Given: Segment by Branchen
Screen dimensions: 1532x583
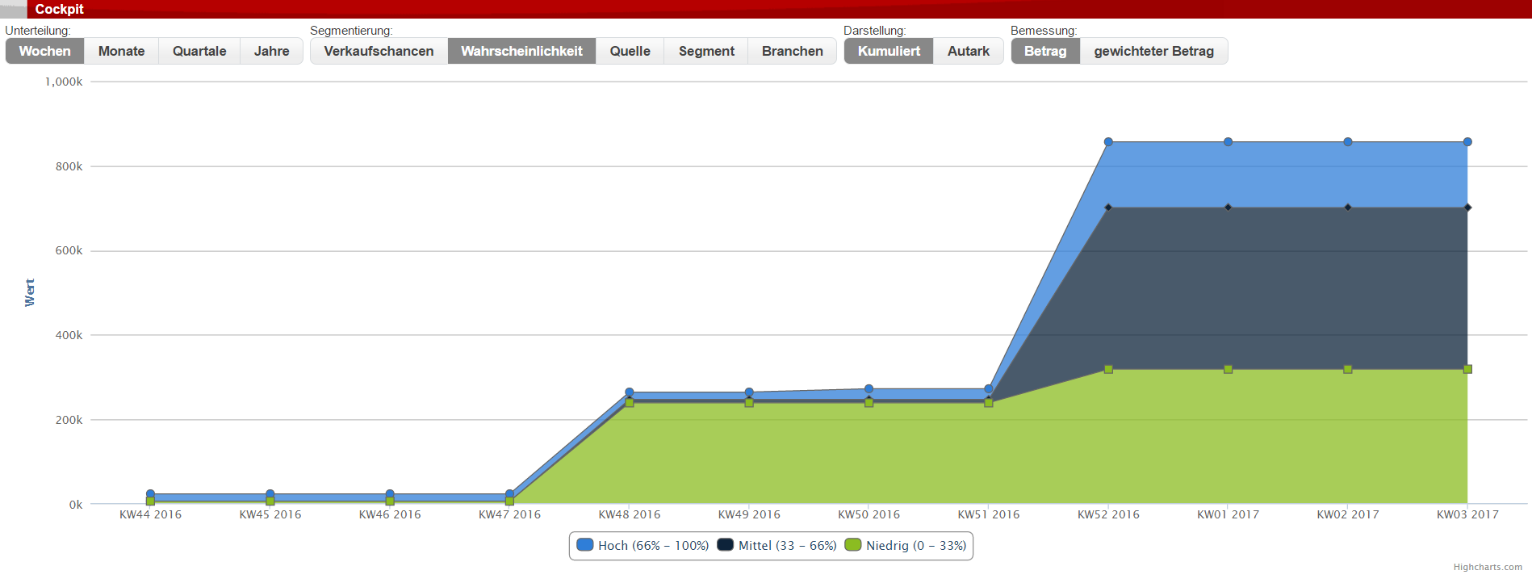Looking at the screenshot, I should click(x=793, y=51).
